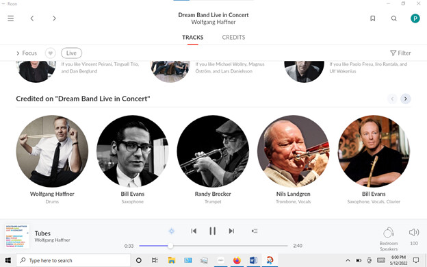Open now playing album cover
Image resolution: width=427 pixels, height=267 pixels.
(17, 236)
